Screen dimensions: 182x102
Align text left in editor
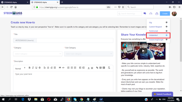point(45,68)
